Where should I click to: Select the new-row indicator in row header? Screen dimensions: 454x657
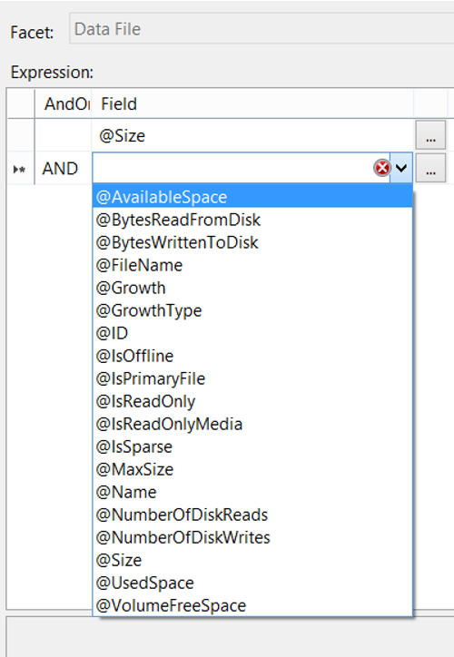tap(20, 169)
